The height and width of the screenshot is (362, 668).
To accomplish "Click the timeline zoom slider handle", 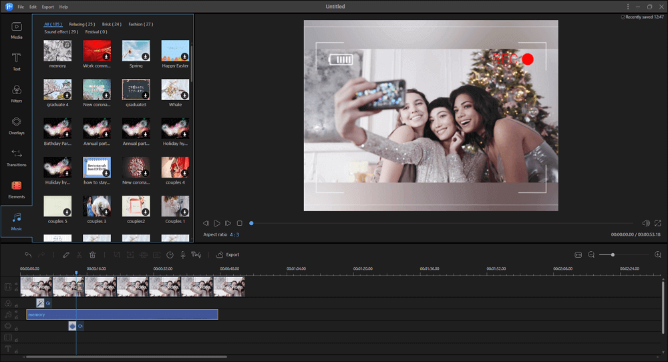I will coord(613,254).
